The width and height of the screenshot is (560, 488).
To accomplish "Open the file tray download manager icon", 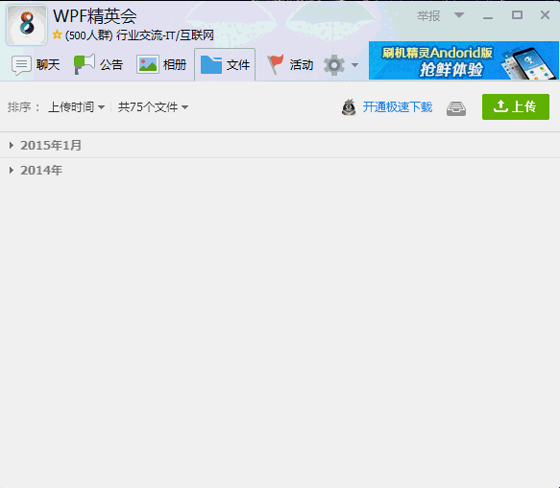I will coord(456,108).
